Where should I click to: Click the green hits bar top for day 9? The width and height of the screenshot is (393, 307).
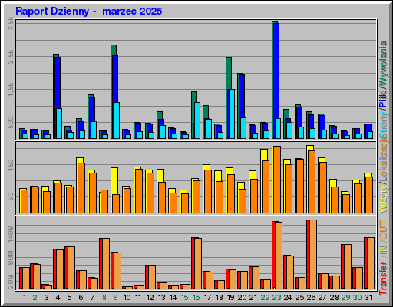114,50
